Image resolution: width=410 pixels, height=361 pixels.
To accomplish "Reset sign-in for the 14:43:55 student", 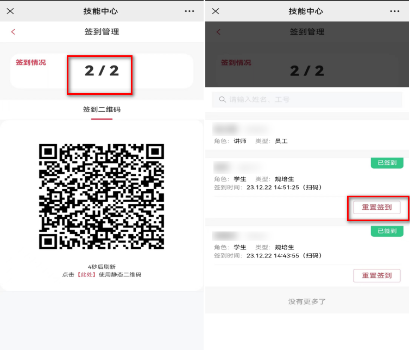I will pos(377,275).
